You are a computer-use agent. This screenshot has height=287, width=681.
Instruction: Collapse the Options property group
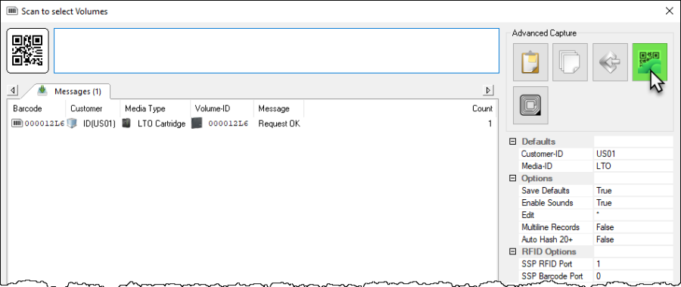point(513,178)
